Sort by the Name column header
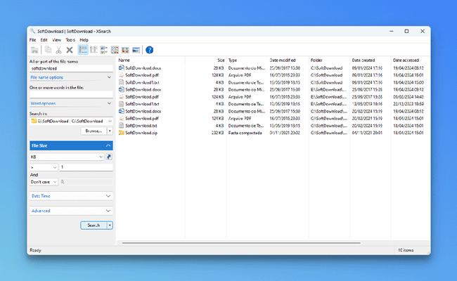457x281 pixels. [x=150, y=60]
